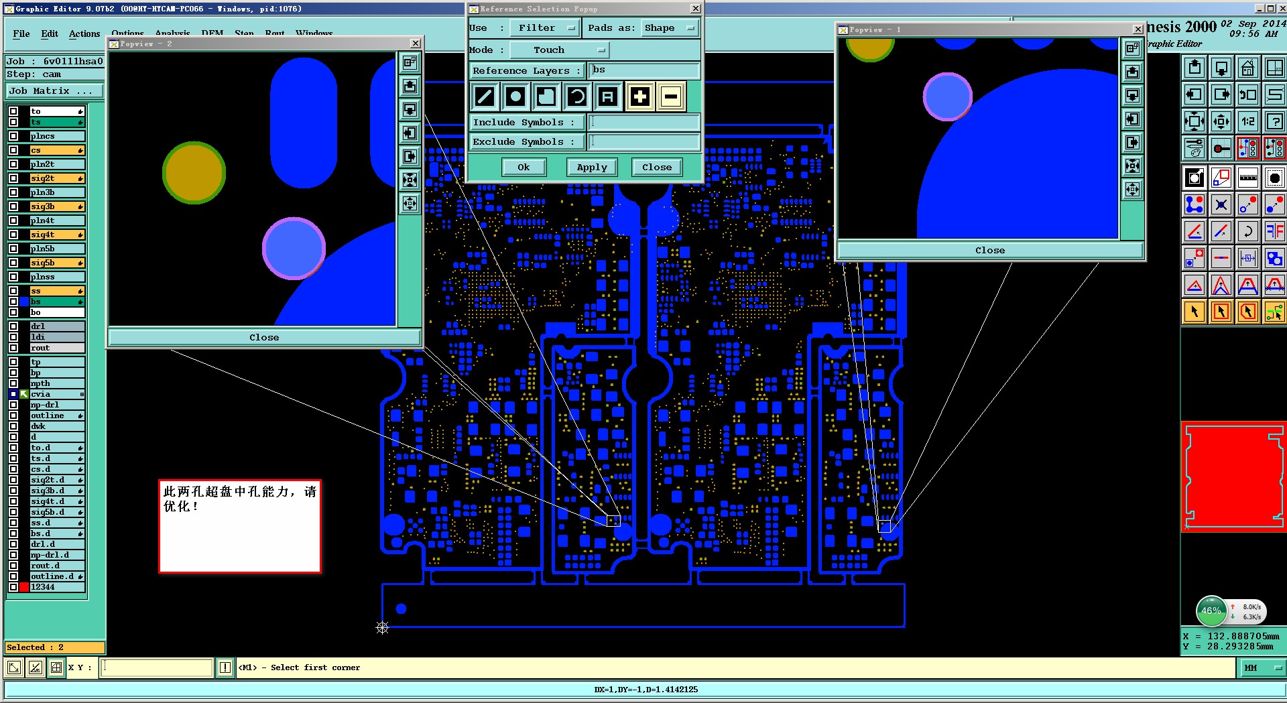Open the File menu
The width and height of the screenshot is (1287, 703).
tap(21, 34)
